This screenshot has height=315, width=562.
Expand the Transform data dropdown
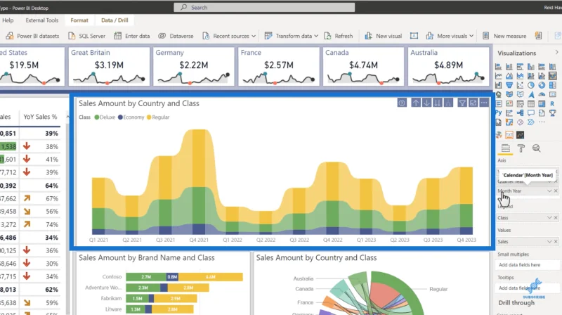click(315, 36)
